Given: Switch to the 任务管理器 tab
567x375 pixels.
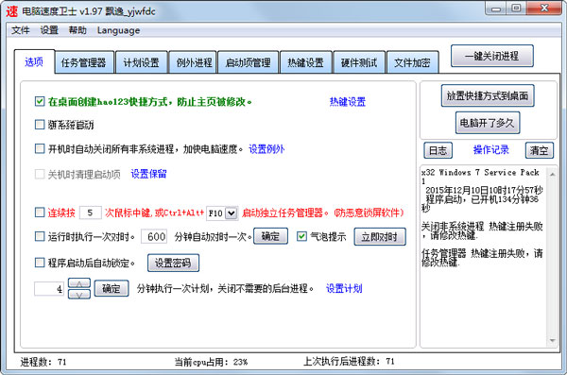Looking at the screenshot, I should tap(83, 62).
